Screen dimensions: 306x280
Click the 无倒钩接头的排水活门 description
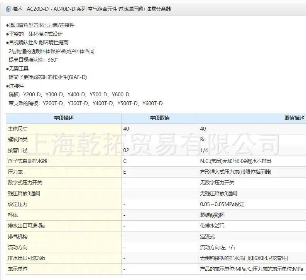point(244,258)
